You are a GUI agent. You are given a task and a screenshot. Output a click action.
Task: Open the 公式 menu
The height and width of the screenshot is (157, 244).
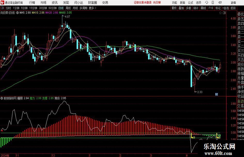(191, 3)
